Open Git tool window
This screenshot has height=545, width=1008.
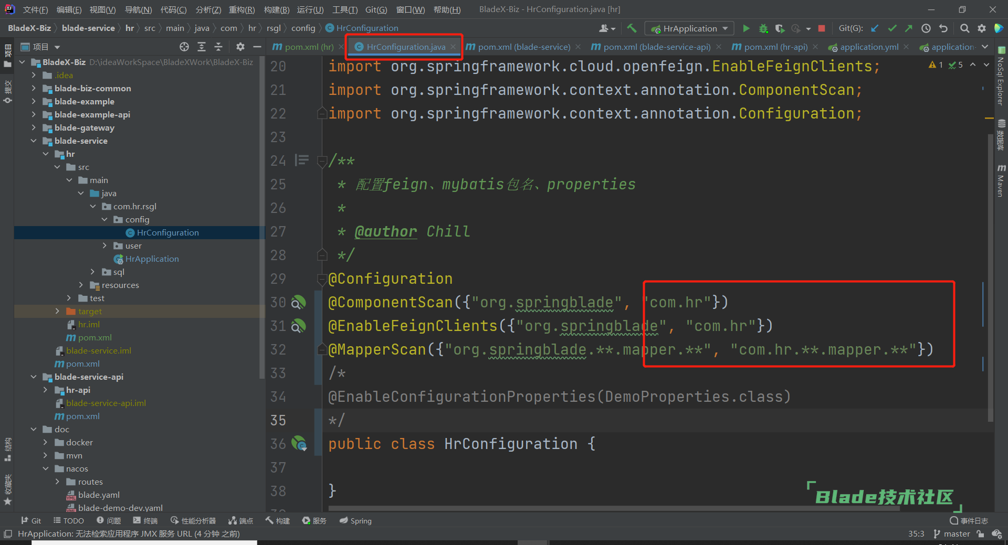[x=31, y=520]
